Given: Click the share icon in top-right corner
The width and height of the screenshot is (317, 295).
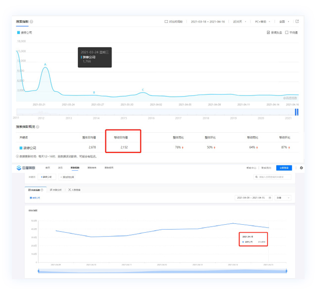Looking at the screenshot, I should point(297,22).
